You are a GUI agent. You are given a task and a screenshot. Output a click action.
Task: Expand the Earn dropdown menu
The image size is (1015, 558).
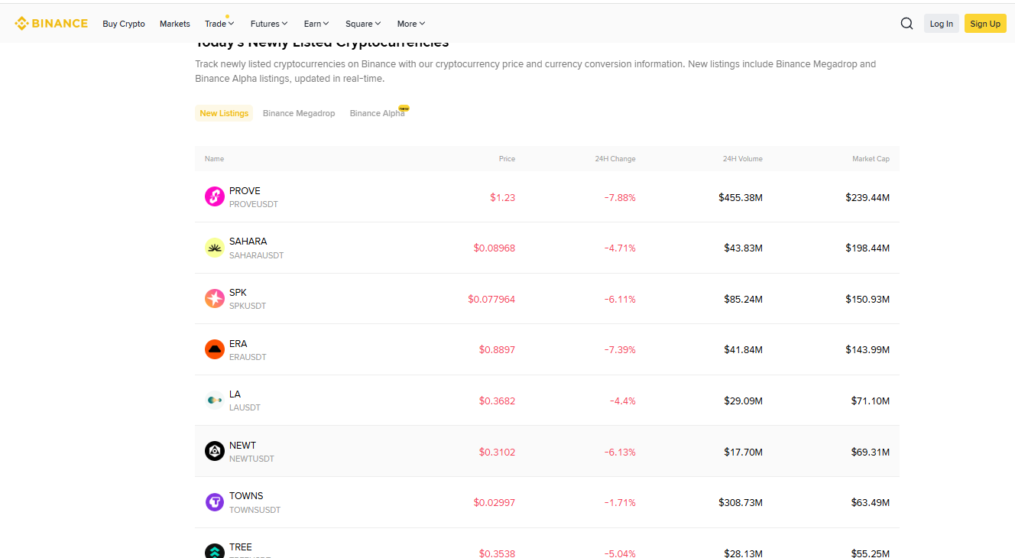[316, 24]
